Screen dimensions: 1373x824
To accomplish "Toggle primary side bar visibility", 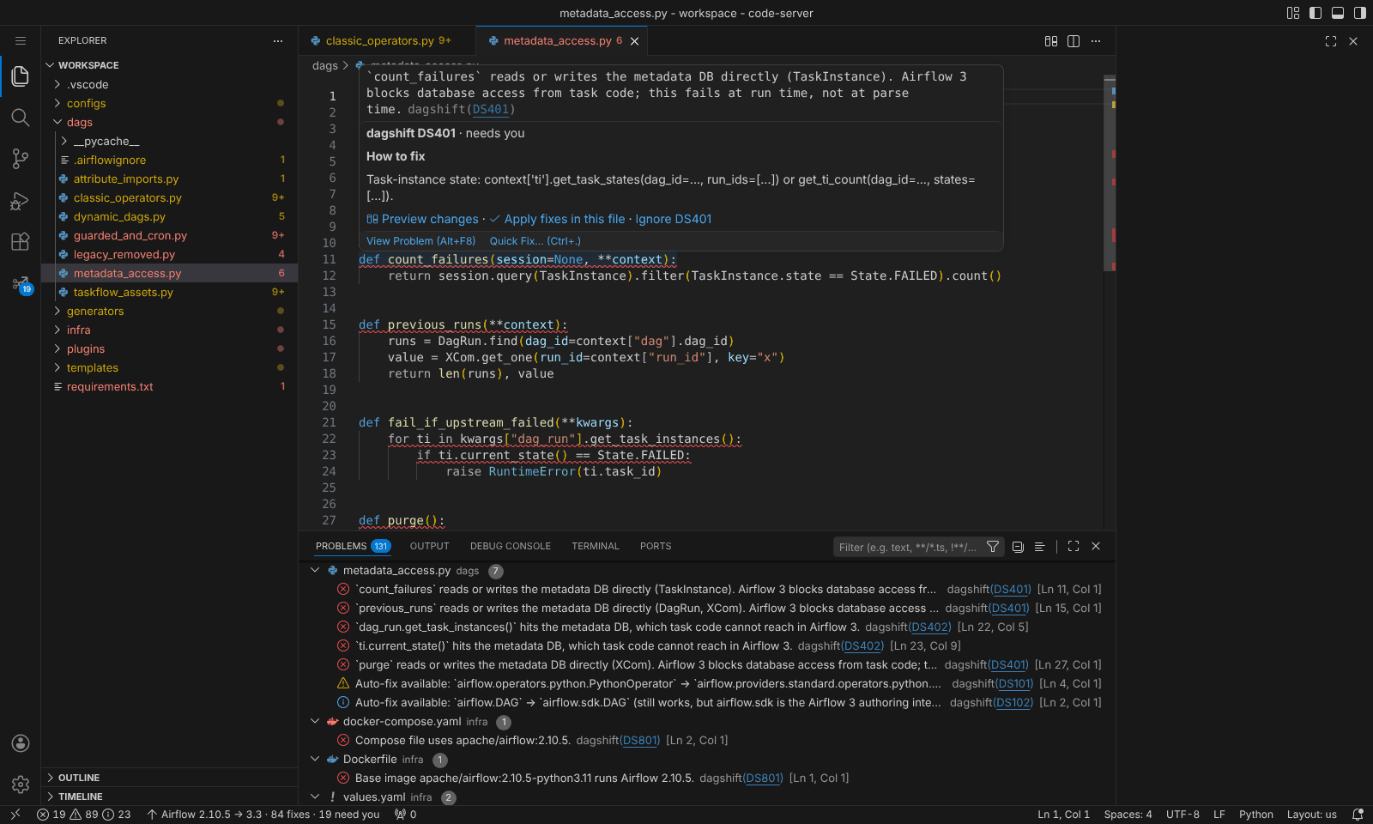I will (1316, 13).
